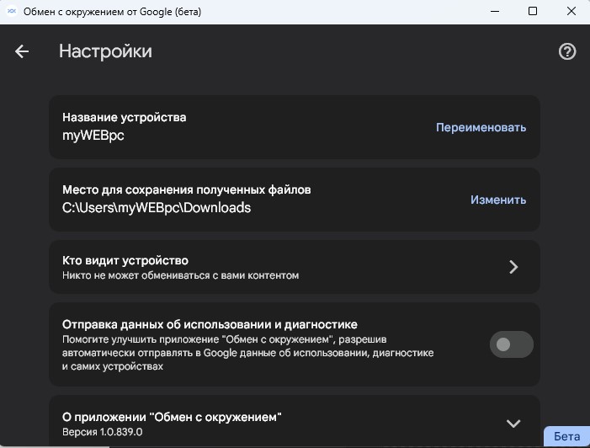Toggle the usage and diagnostics data switch

point(512,344)
